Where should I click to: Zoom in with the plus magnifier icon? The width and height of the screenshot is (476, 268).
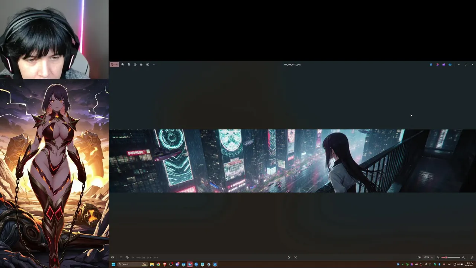point(463,257)
